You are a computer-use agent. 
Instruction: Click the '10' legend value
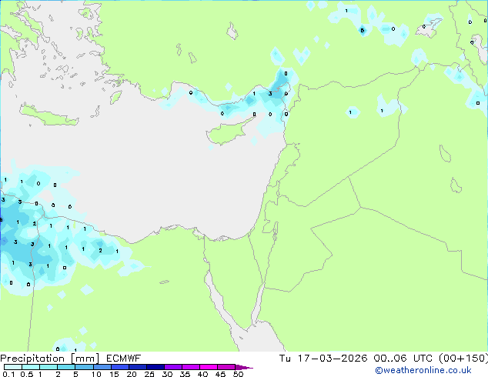(x=96, y=374)
